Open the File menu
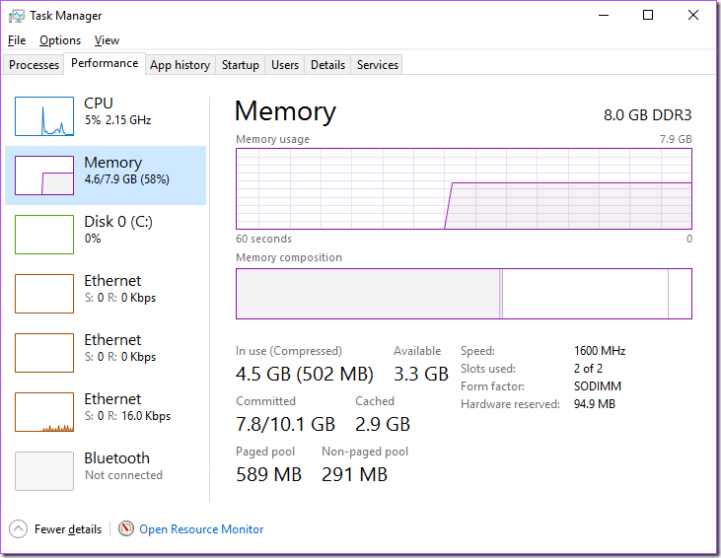721x558 pixels. click(x=17, y=40)
